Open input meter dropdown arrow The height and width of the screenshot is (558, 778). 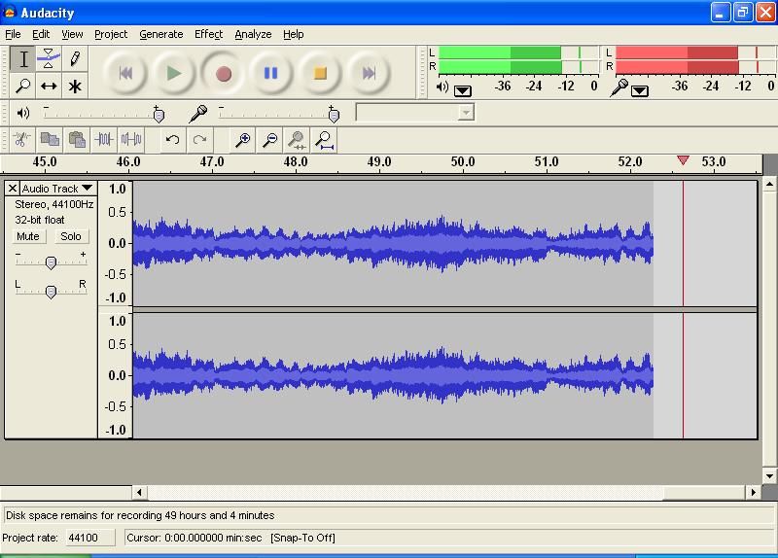point(640,90)
